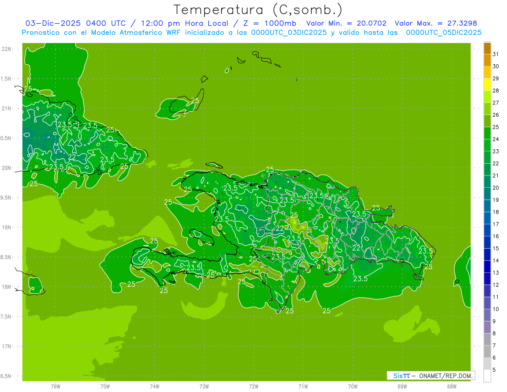
Task: Click the '72W' longitude axis label
Action: 254,387
